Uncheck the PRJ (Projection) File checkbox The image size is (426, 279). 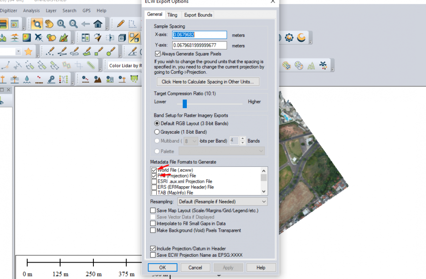154,176
